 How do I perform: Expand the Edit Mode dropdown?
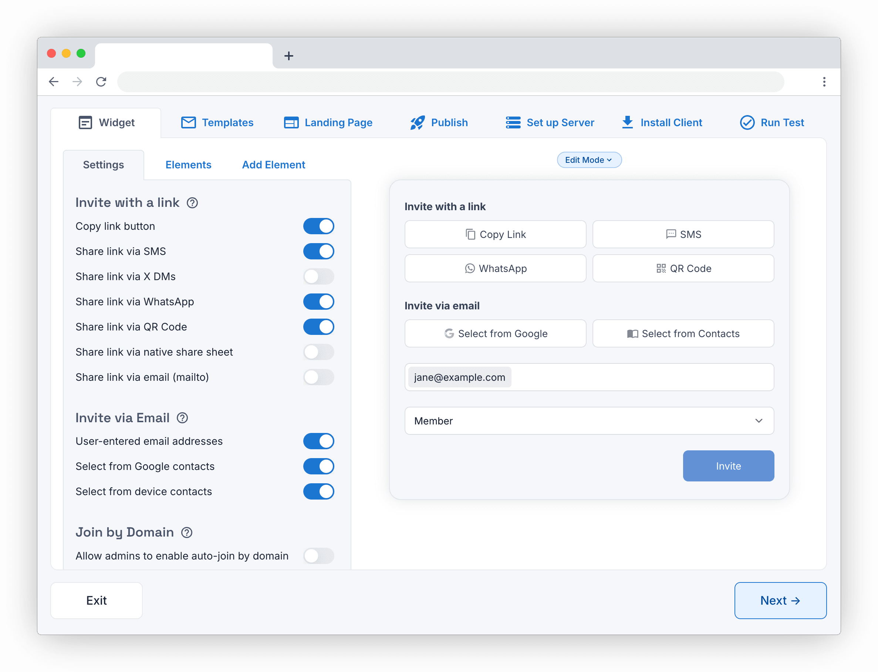589,159
